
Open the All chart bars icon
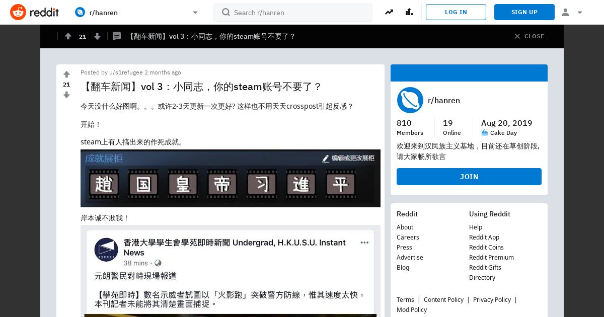pos(409,12)
